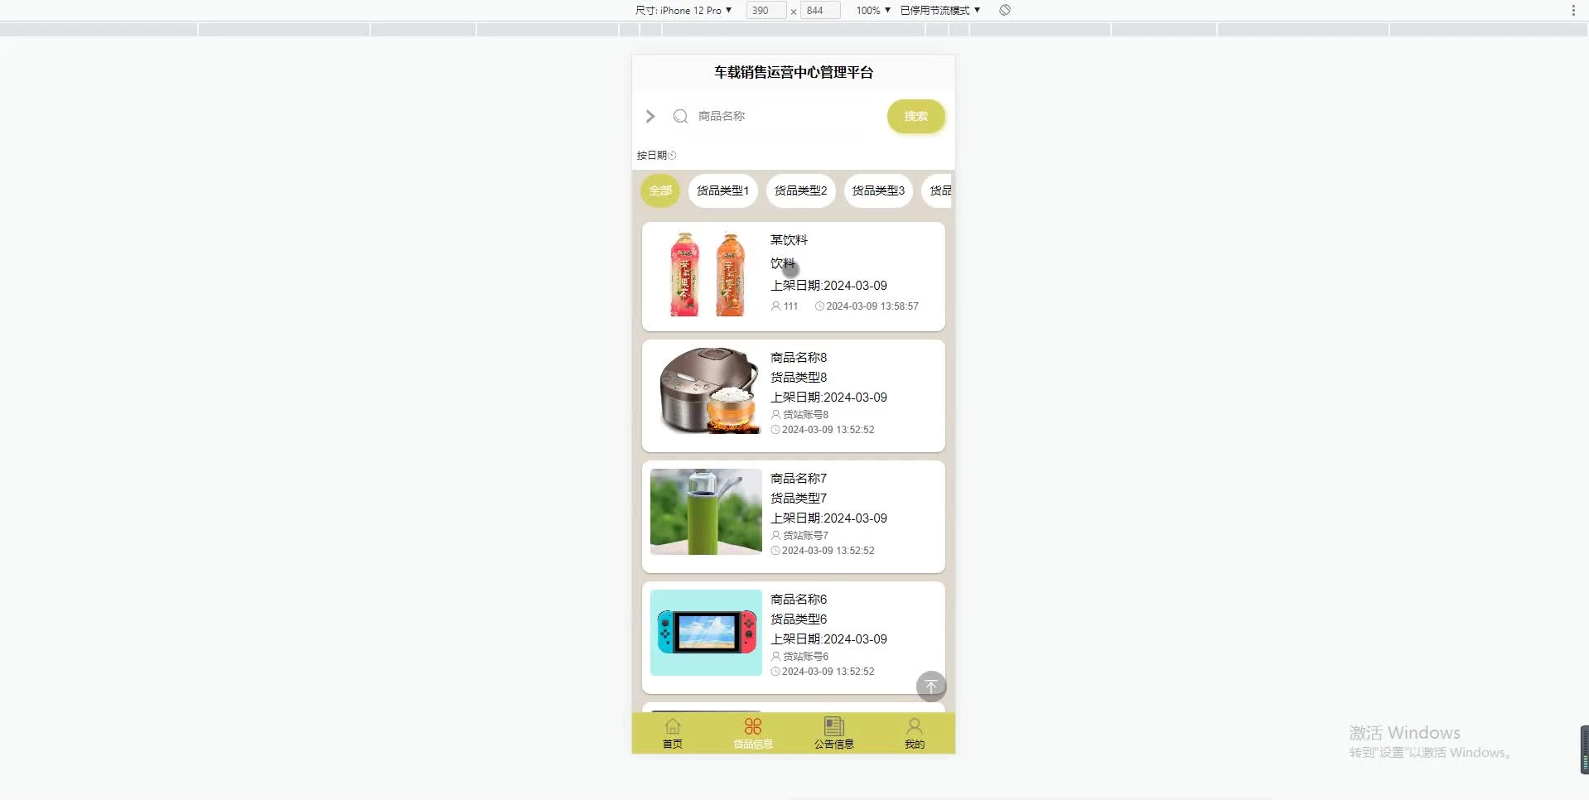Open the device size iPhone 12 Pro dropdown

click(x=683, y=11)
